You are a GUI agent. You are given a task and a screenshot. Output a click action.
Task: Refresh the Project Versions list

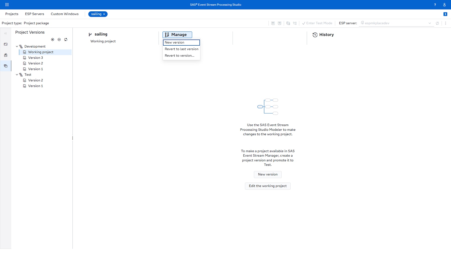66,39
